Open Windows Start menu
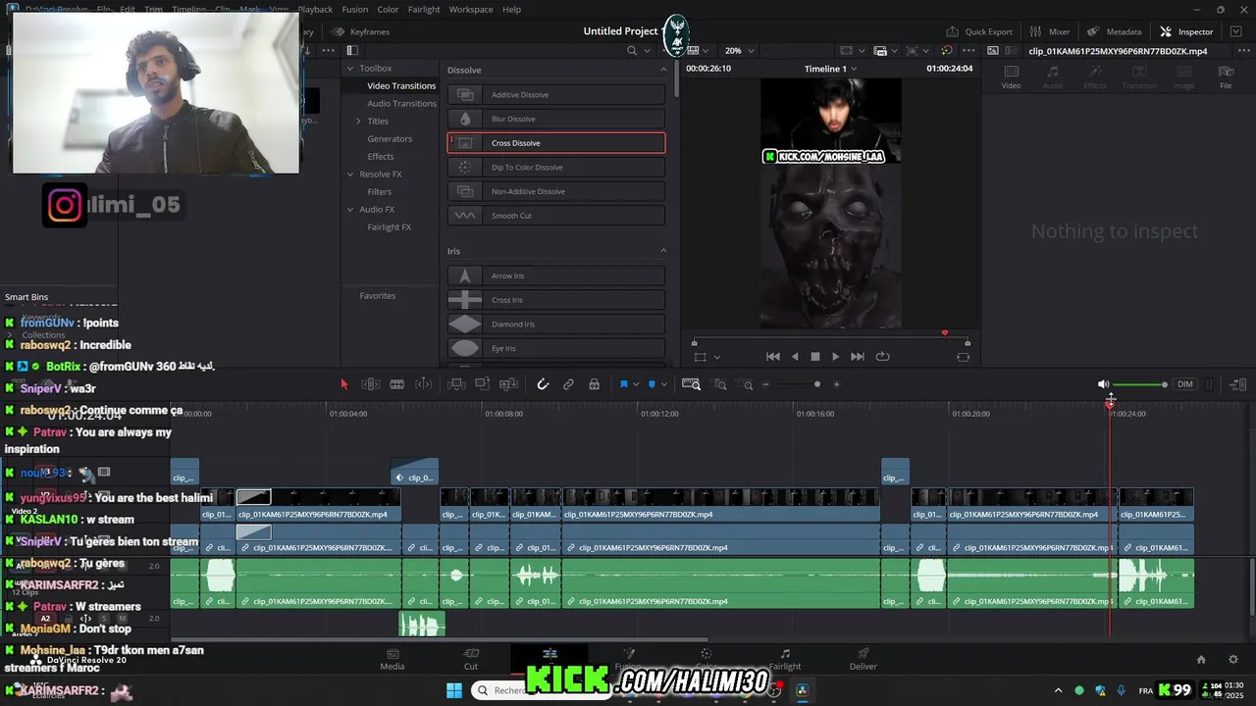This screenshot has height=706, width=1256. coord(454,690)
